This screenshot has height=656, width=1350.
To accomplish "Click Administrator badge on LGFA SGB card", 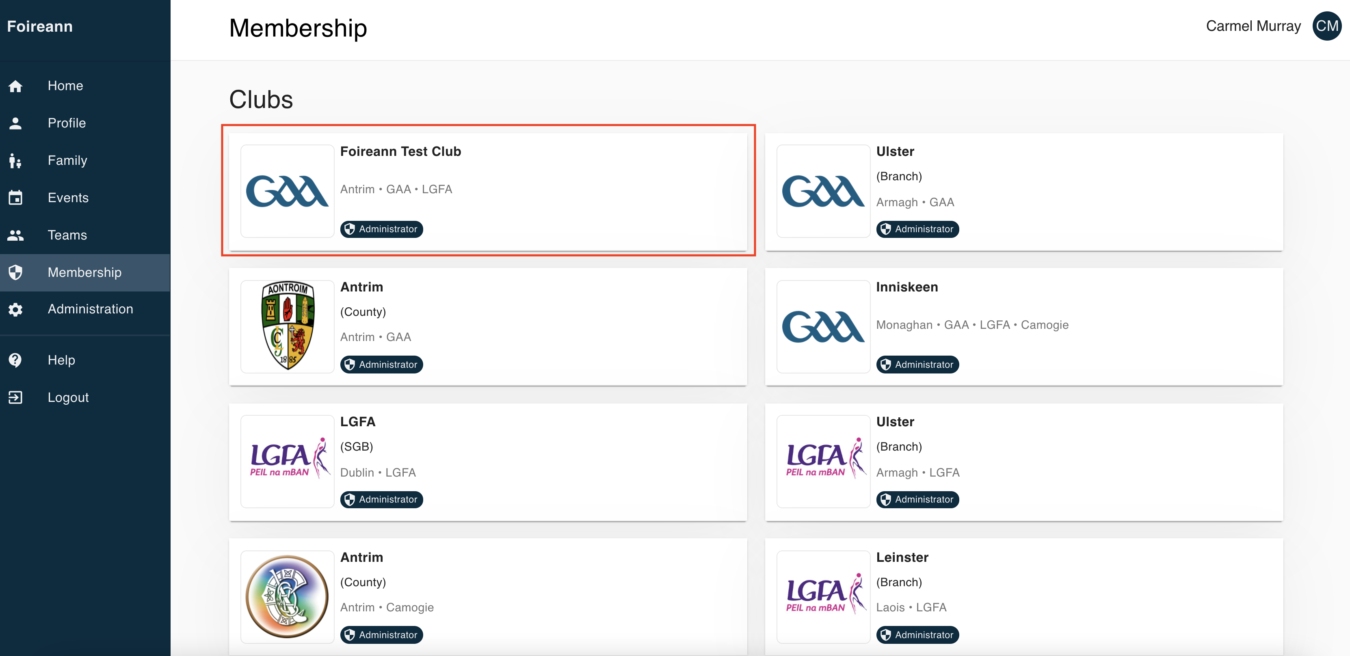I will point(381,500).
